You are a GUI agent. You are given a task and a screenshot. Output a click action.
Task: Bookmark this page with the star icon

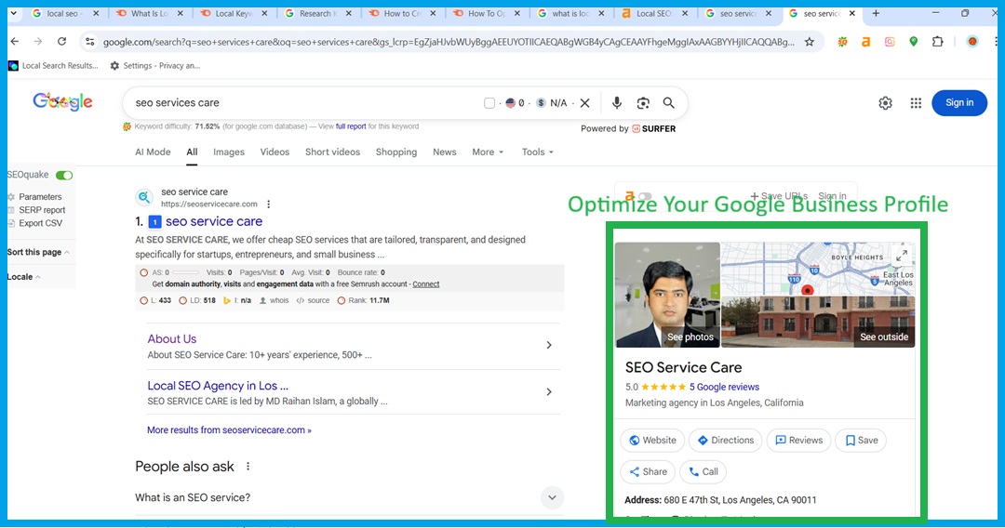click(x=810, y=42)
